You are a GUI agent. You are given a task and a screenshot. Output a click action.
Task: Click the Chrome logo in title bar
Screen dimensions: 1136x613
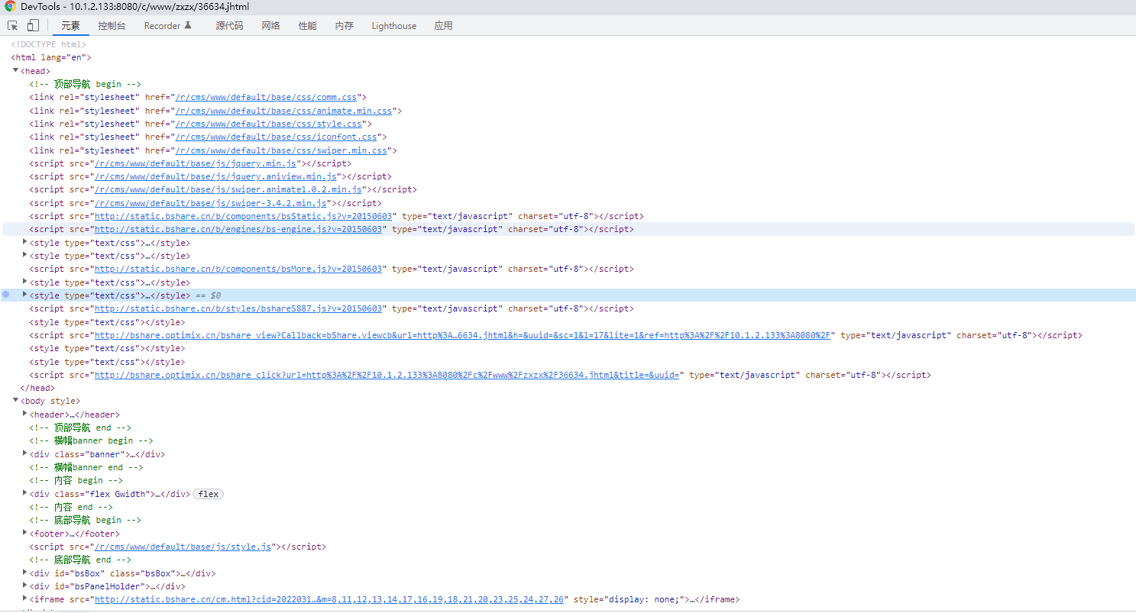tap(9, 6)
